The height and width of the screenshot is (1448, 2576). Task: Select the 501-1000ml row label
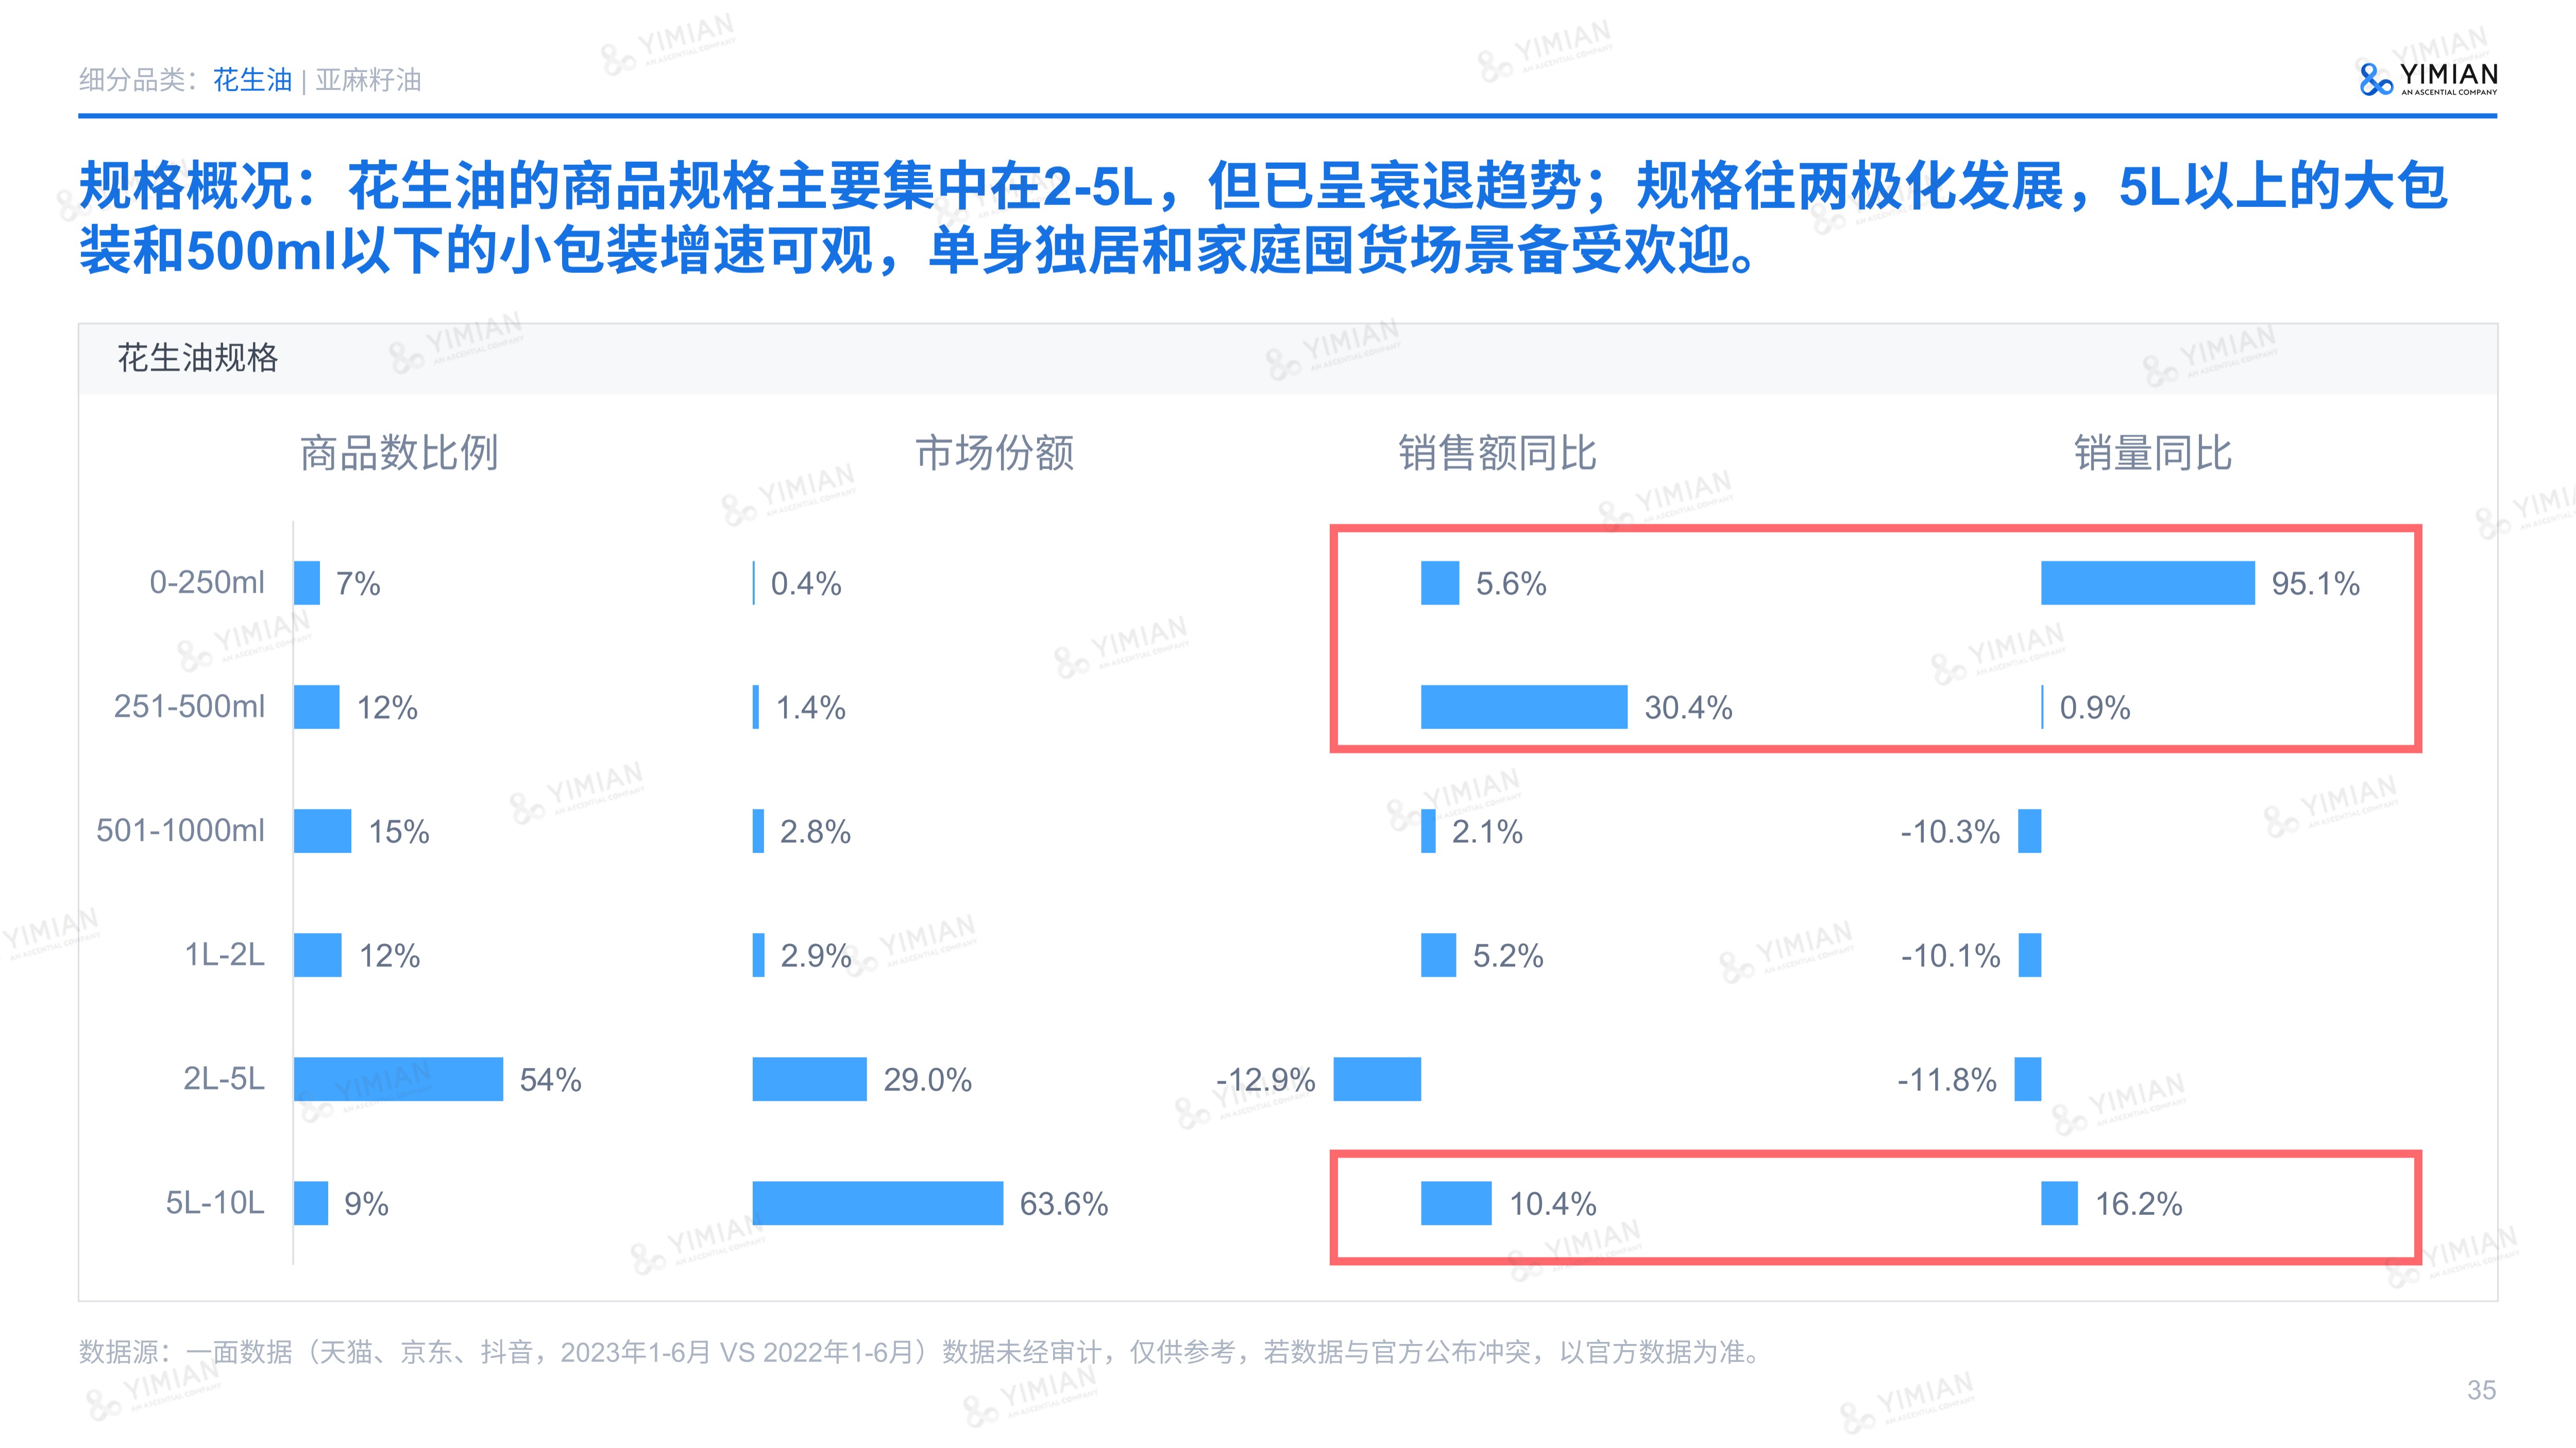[x=181, y=831]
